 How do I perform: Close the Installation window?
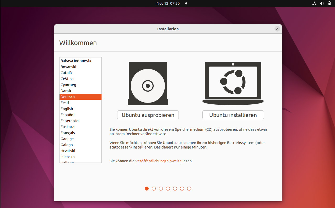277,29
